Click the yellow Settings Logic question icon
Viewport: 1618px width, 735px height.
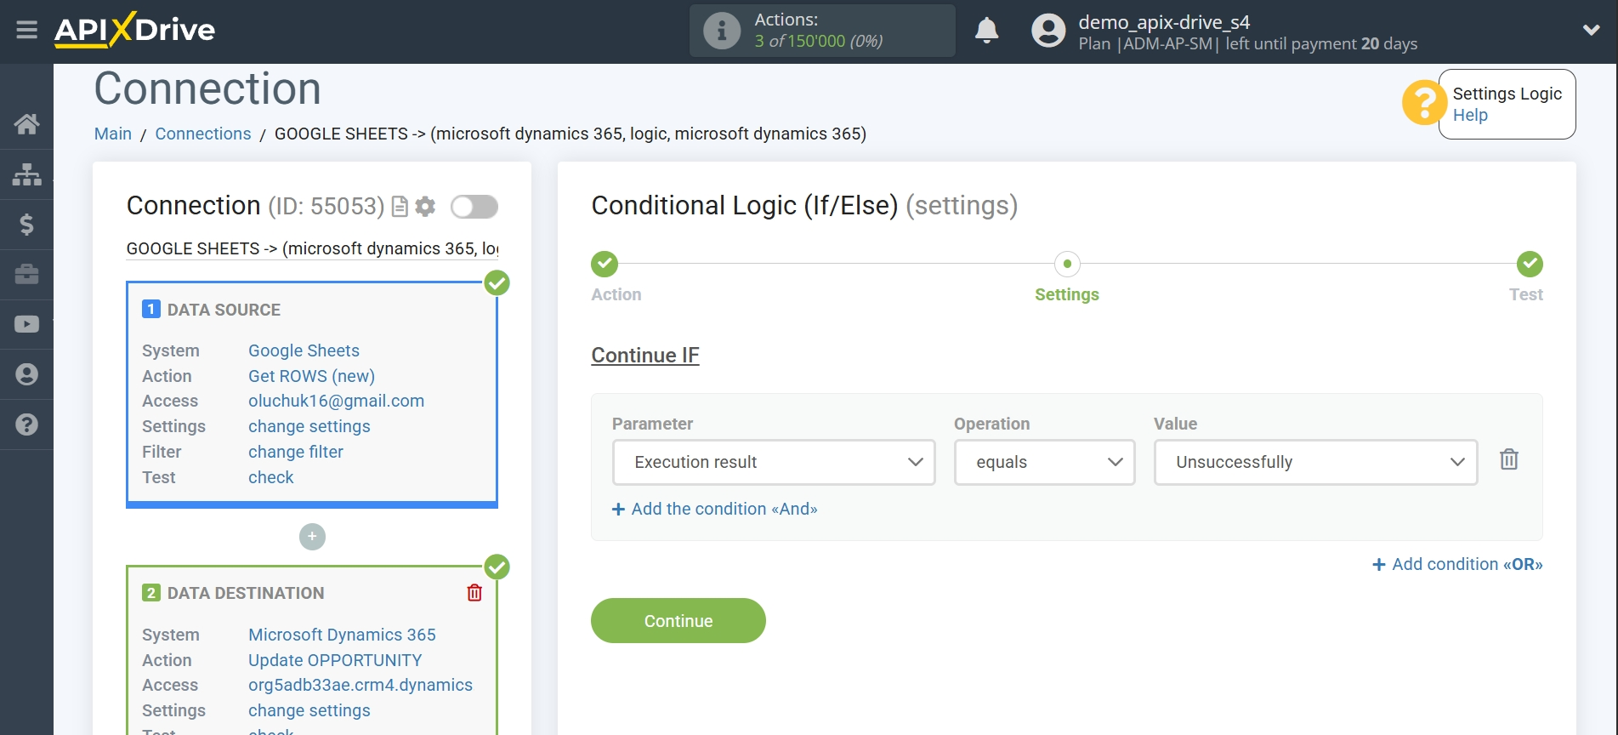[x=1423, y=103]
